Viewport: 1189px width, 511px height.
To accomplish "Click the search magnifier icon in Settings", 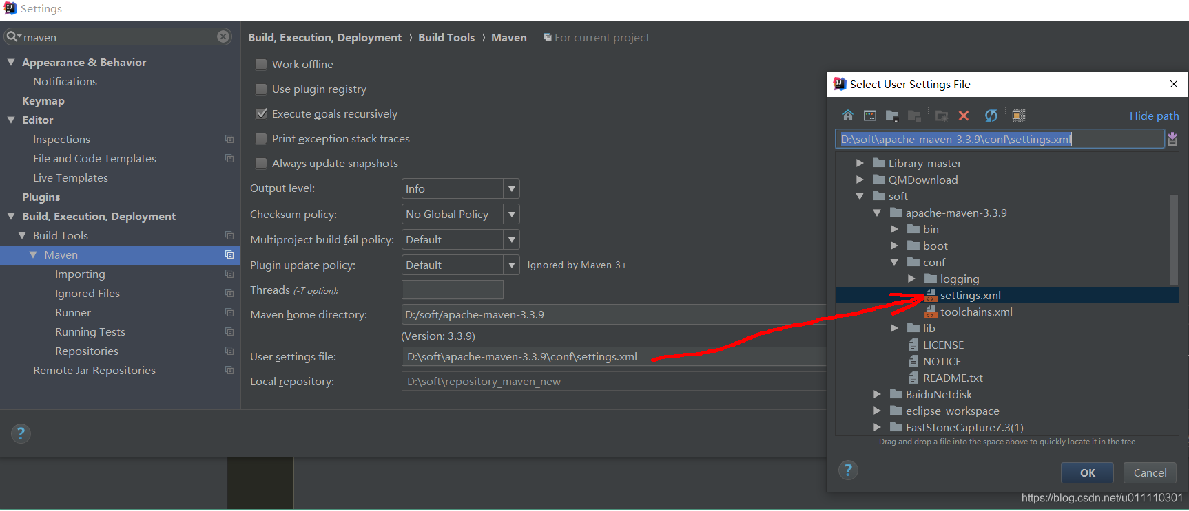I will pos(14,36).
